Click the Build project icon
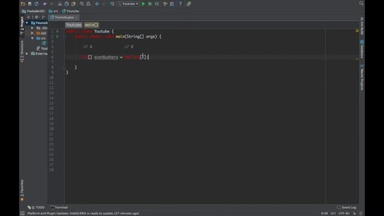This screenshot has height=216, width=384. point(112,4)
